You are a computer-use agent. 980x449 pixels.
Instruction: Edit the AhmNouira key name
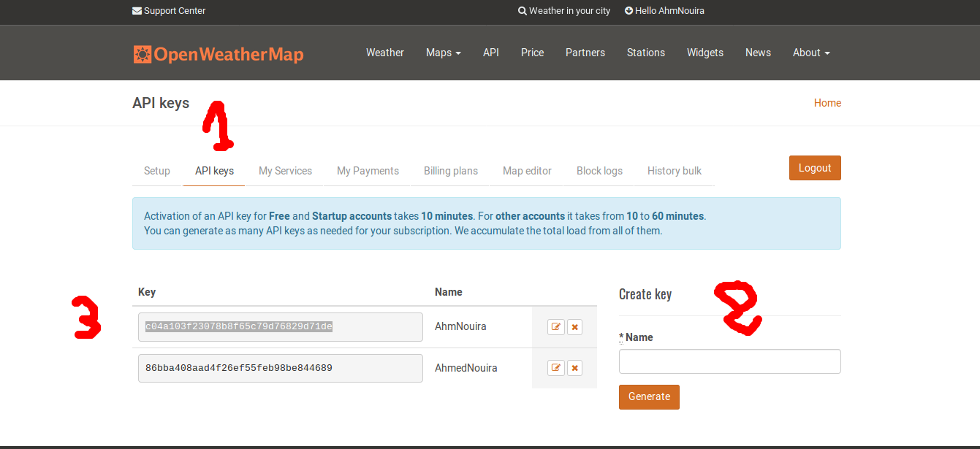(556, 327)
